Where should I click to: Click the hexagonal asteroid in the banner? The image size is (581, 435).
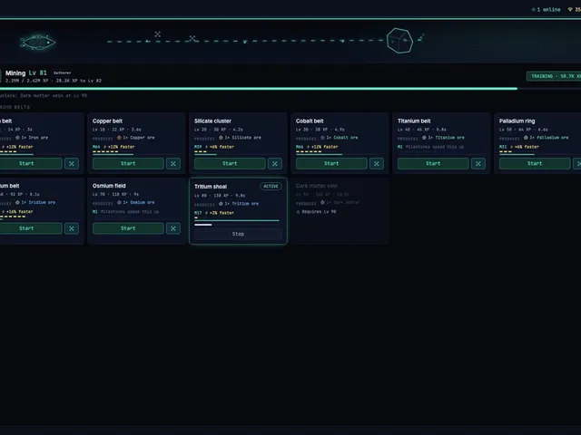tap(399, 41)
